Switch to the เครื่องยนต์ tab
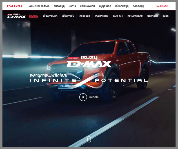Screen dimensions: 178x149 [84, 16]
